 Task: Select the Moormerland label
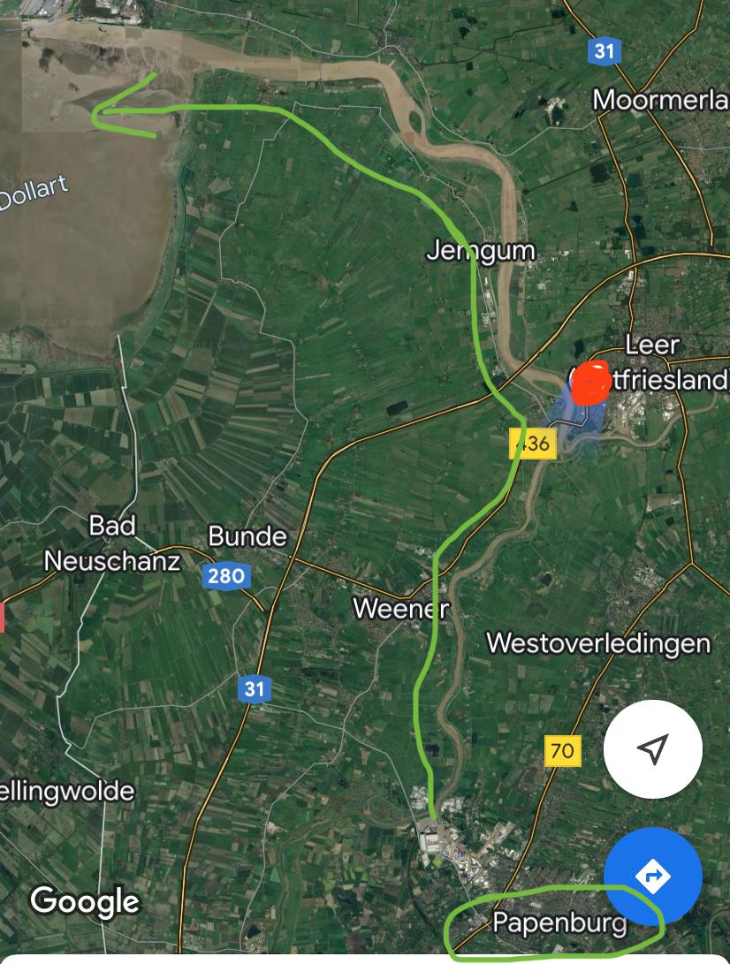pyautogui.click(x=661, y=100)
